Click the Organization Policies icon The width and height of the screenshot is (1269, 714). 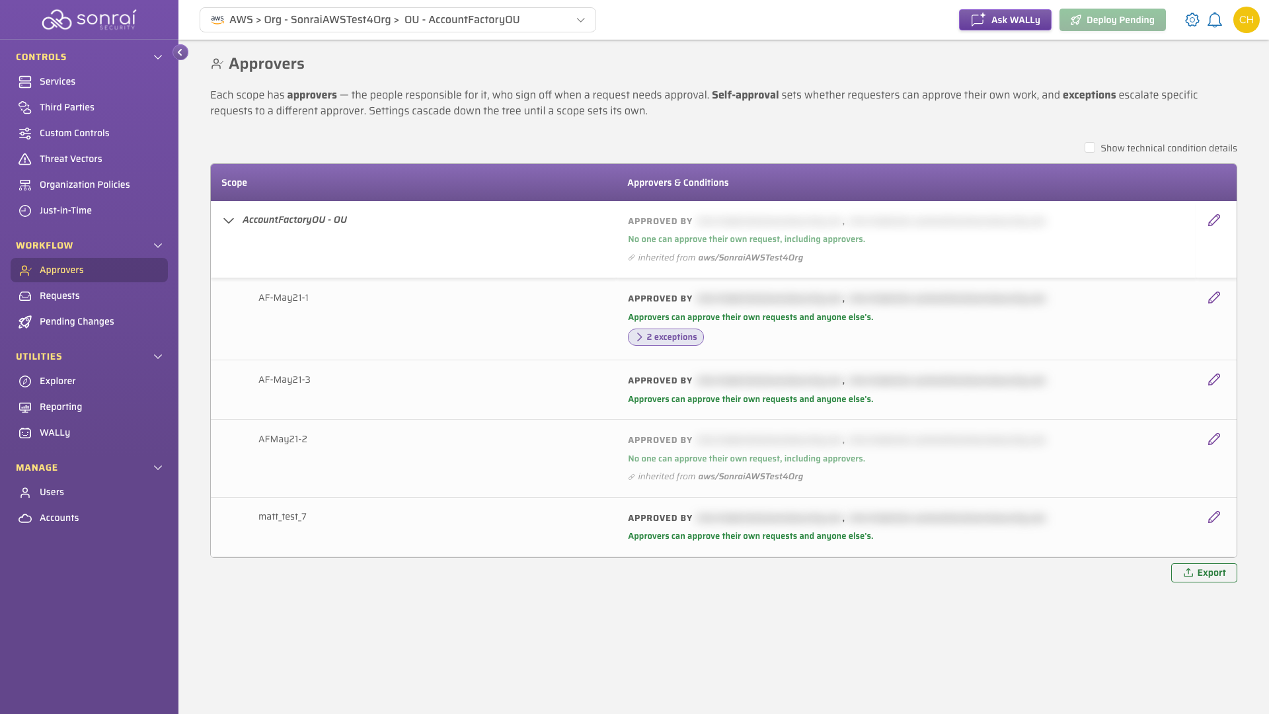pyautogui.click(x=25, y=184)
